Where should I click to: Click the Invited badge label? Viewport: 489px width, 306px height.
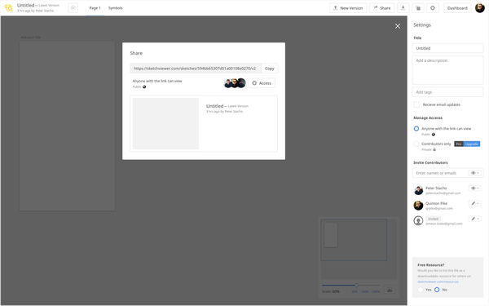434,219
